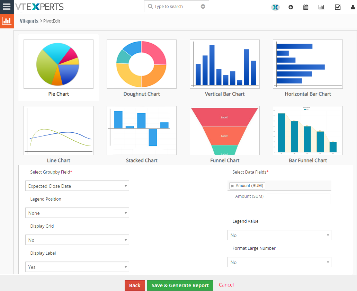Select the Pie Chart type
This screenshot has height=291, width=357.
(58, 64)
